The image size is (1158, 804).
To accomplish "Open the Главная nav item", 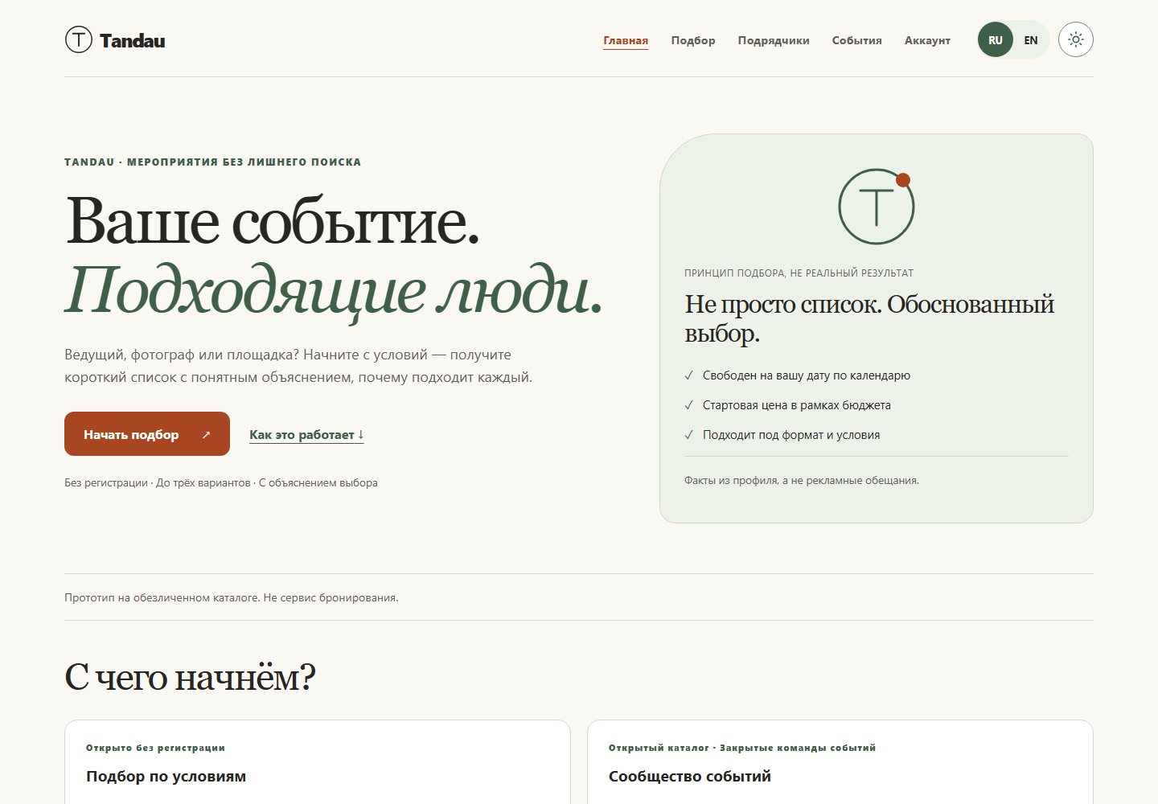I will coord(626,40).
